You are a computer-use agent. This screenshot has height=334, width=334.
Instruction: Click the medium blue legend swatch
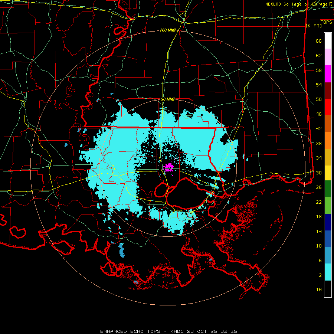click(328, 239)
